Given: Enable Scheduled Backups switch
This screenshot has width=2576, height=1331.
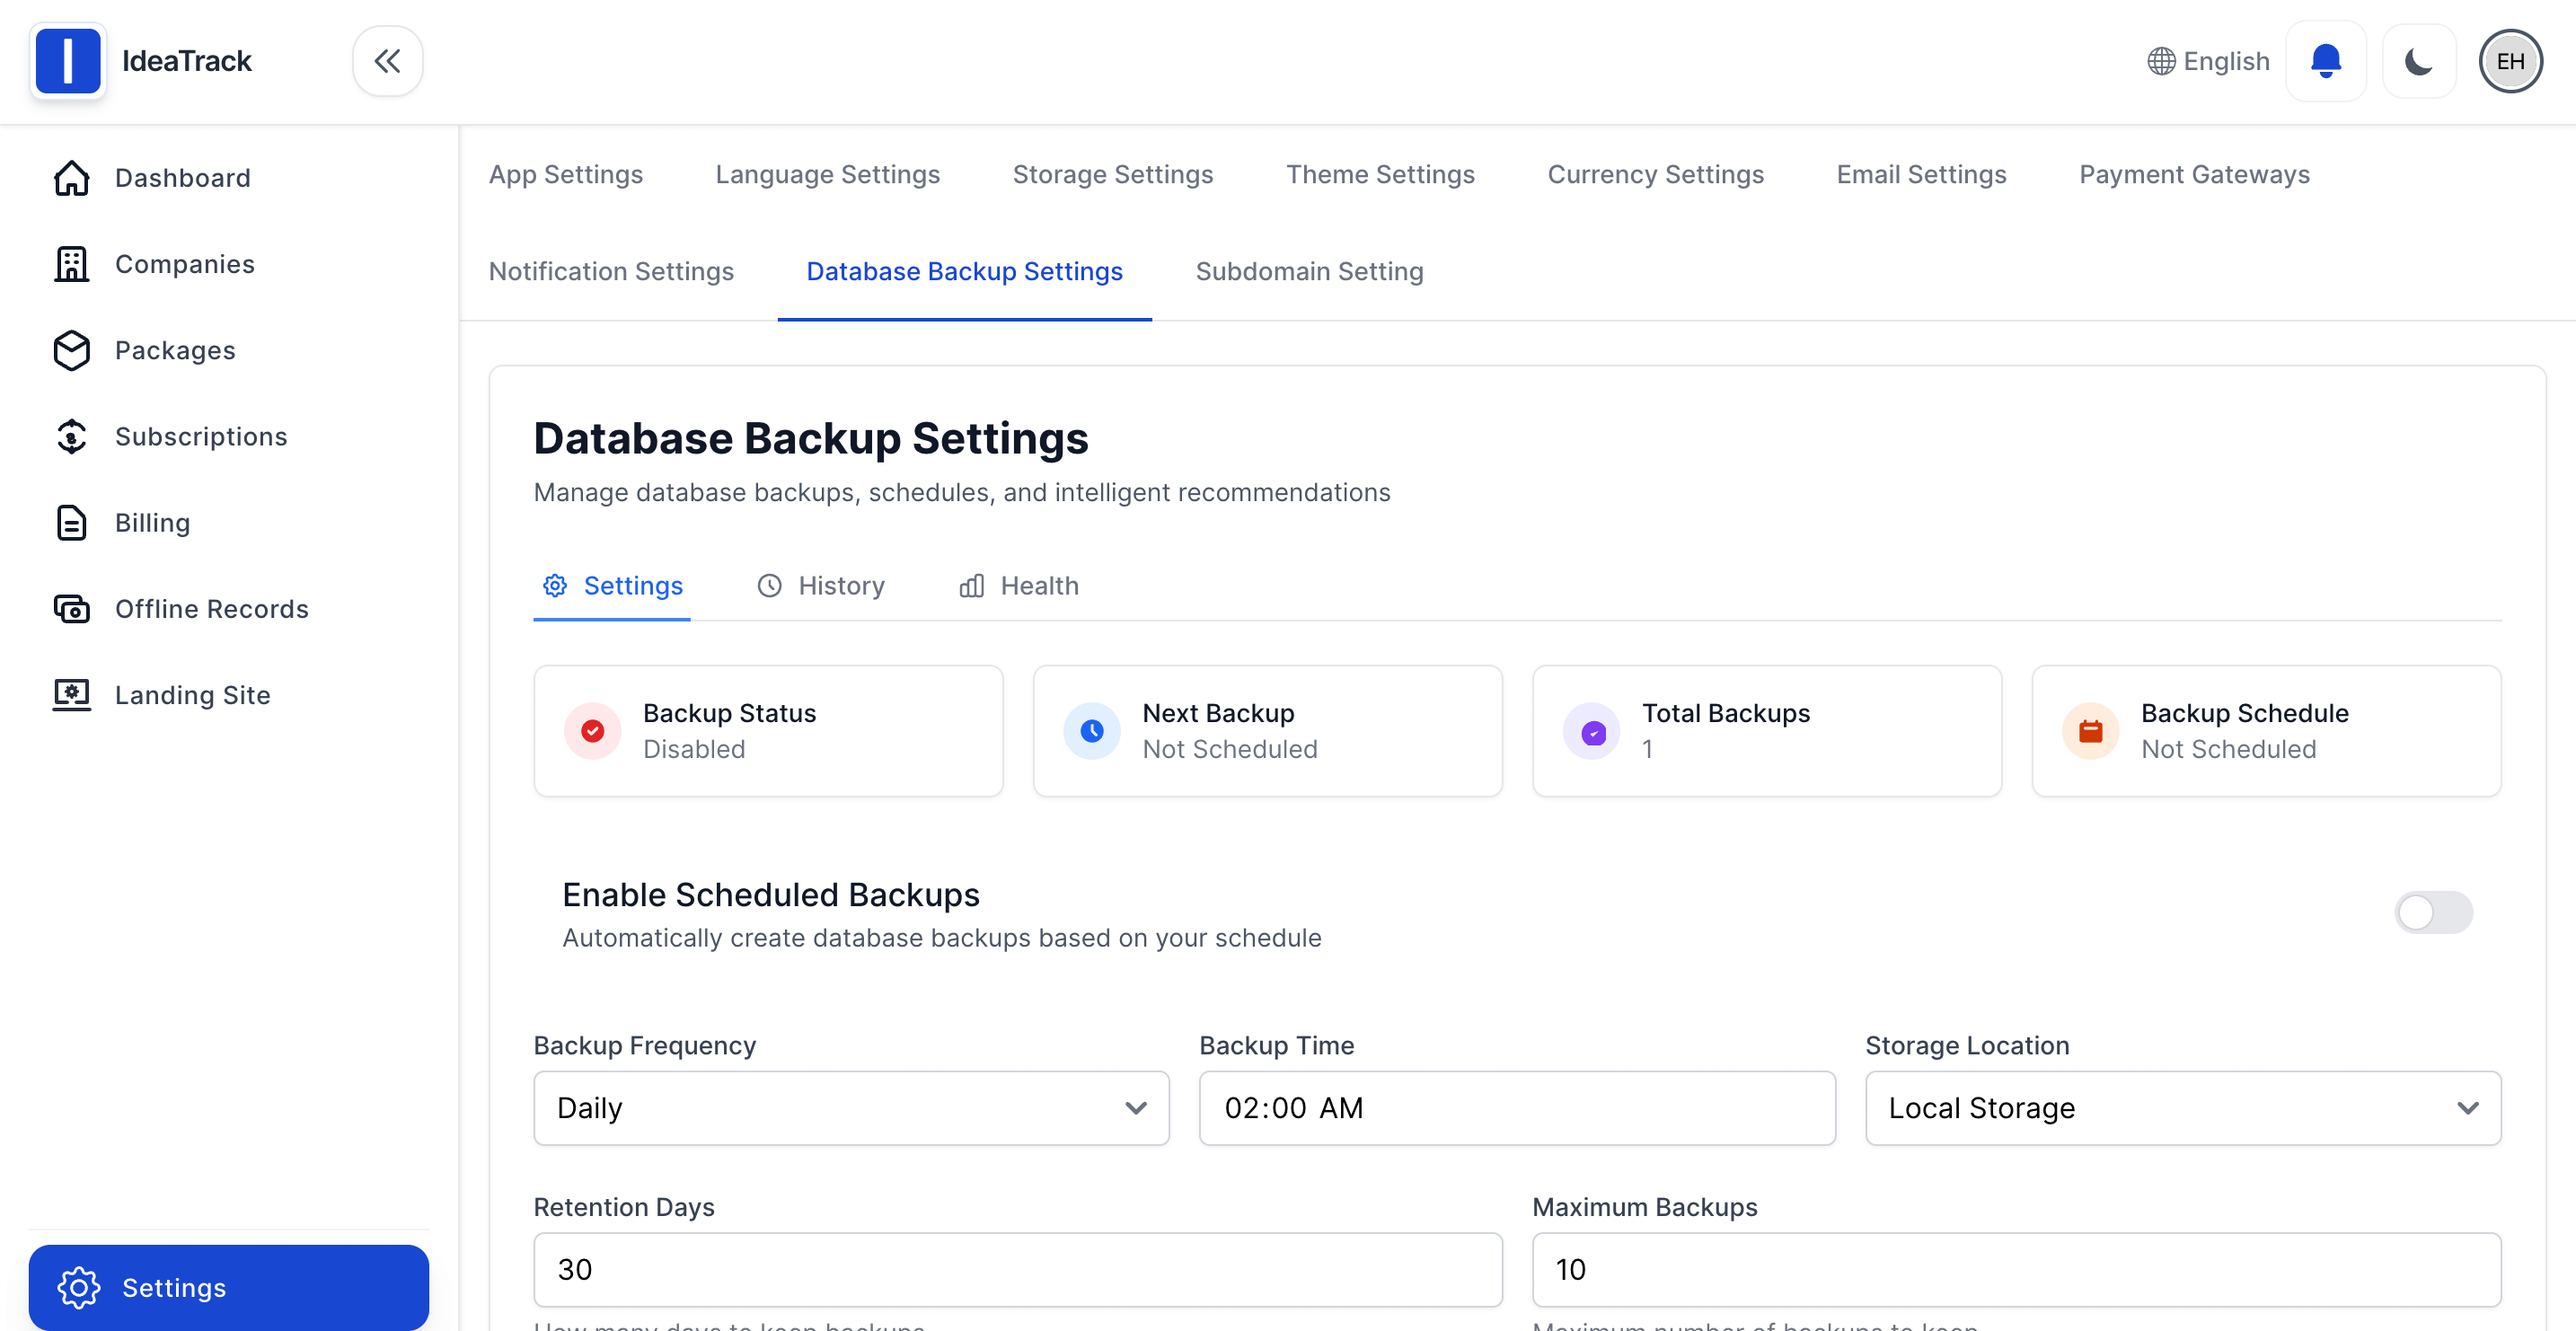Looking at the screenshot, I should (x=2432, y=912).
